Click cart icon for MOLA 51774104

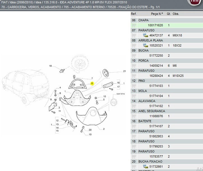pyautogui.click(x=134, y=96)
